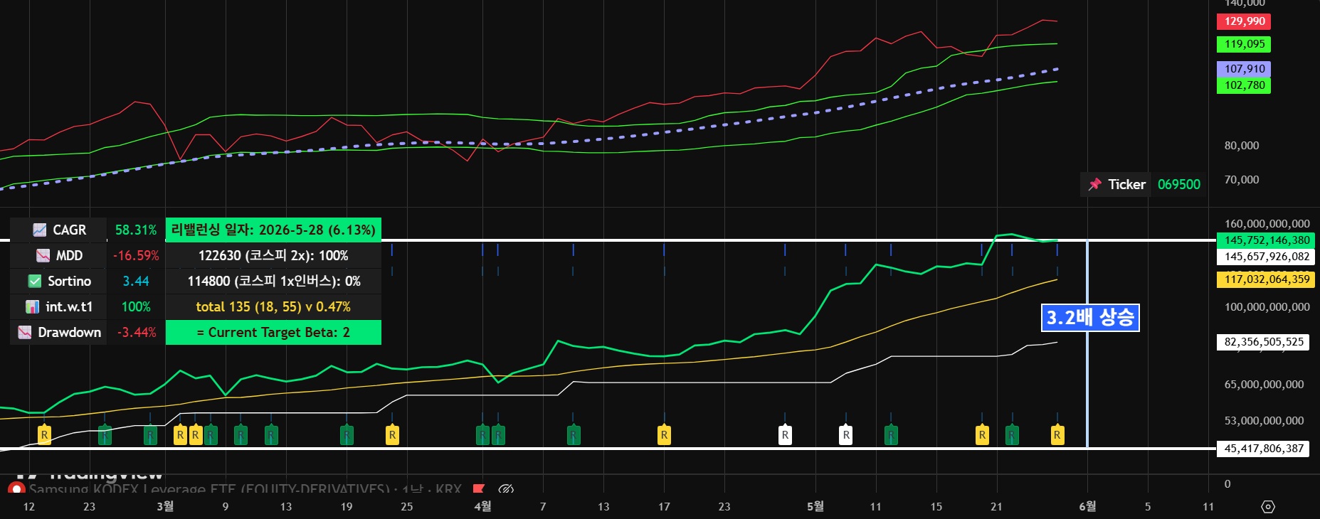The width and height of the screenshot is (1320, 519).
Task: Click the green 119,095 price label
Action: point(1244,44)
